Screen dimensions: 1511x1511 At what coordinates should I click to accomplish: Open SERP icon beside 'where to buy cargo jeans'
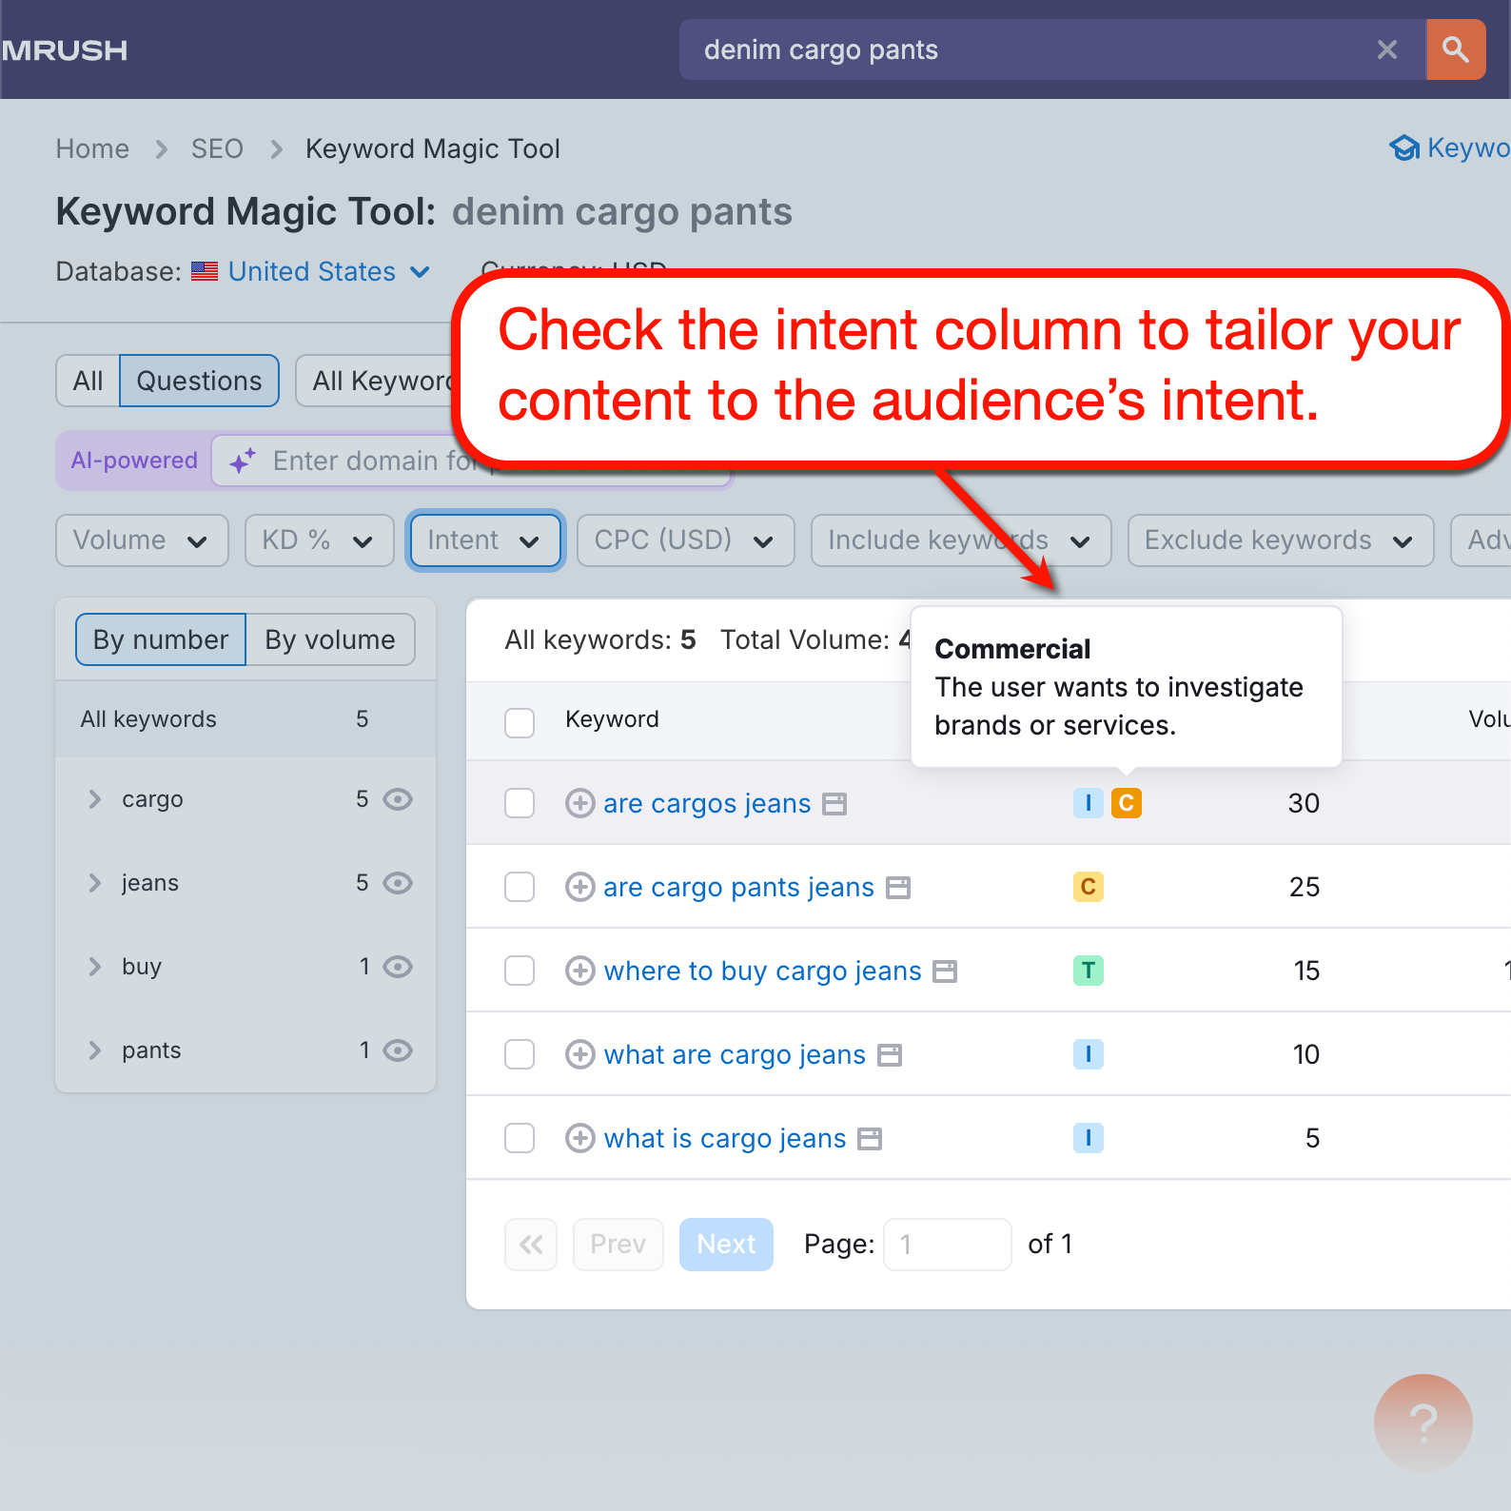tap(945, 971)
